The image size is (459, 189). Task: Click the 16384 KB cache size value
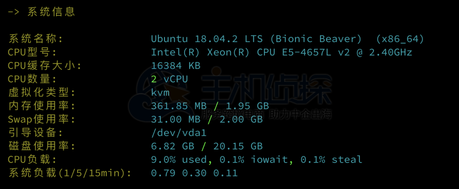[x=176, y=66]
